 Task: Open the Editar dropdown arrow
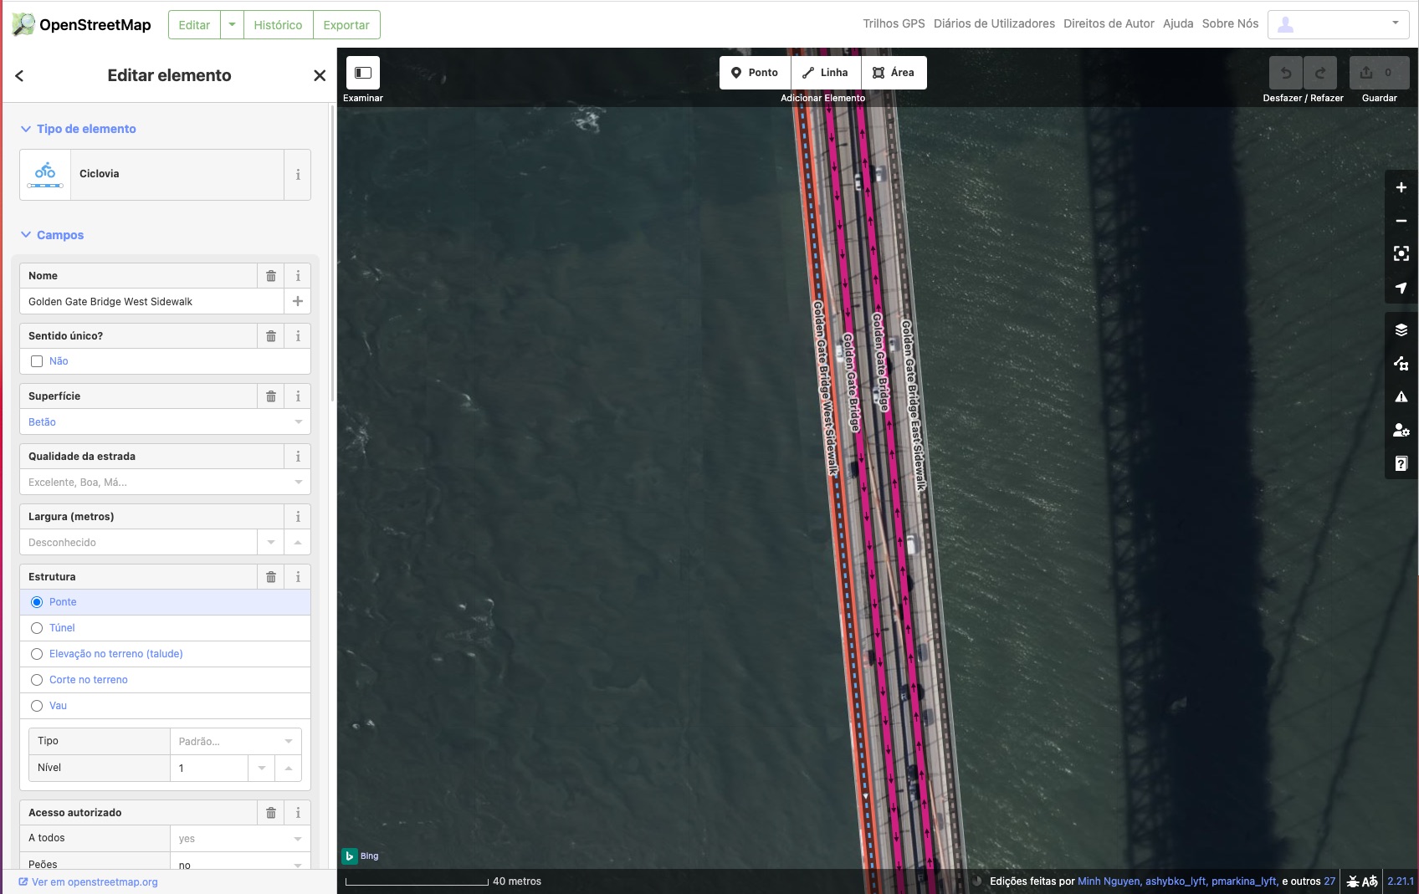(233, 25)
